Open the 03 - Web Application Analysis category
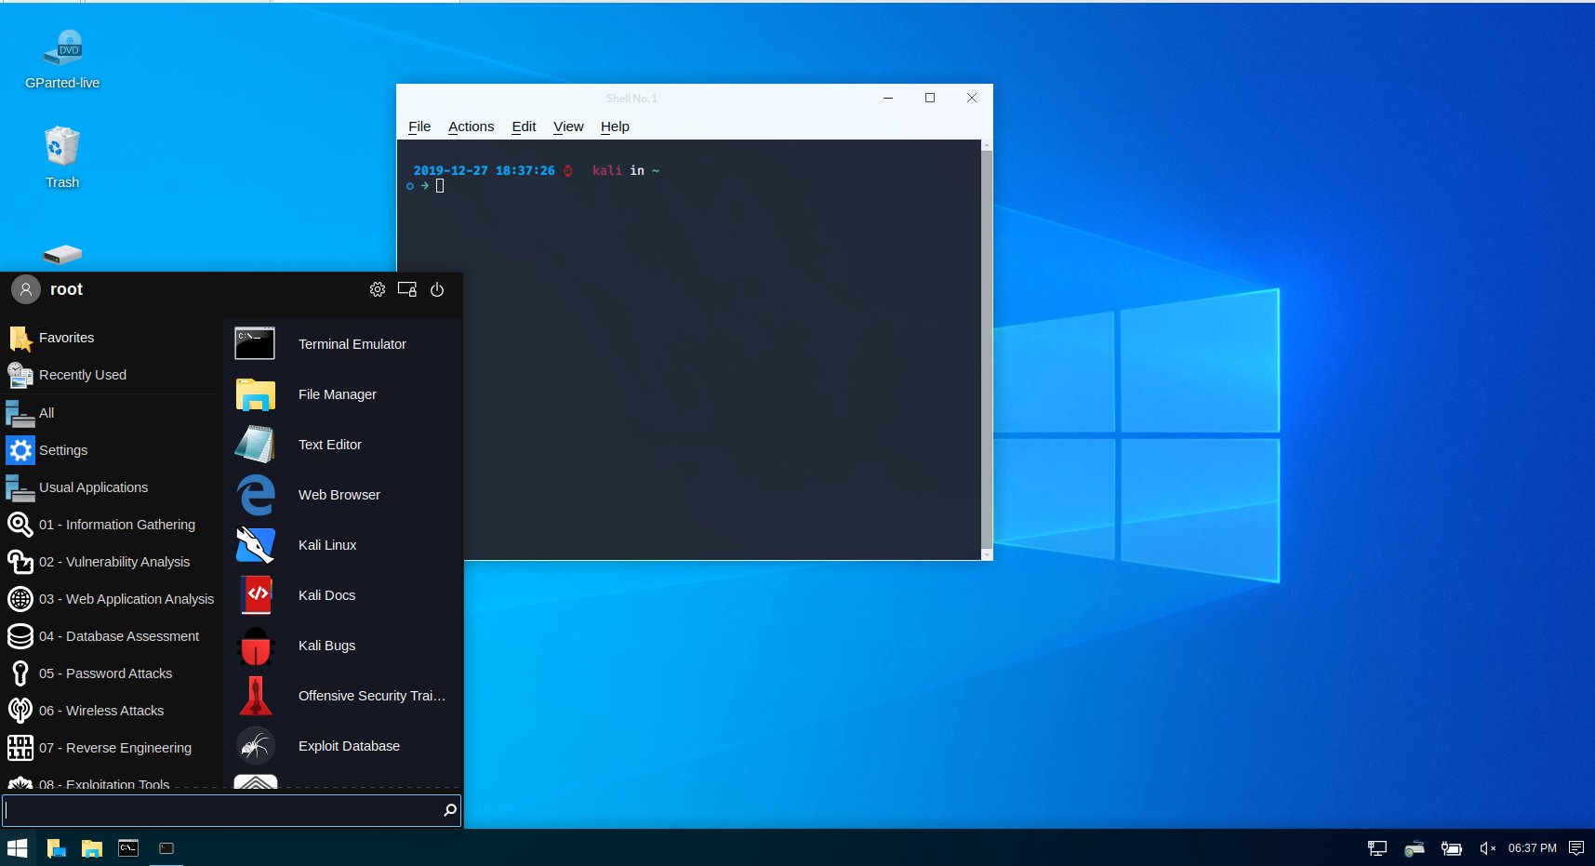1595x866 pixels. (112, 599)
